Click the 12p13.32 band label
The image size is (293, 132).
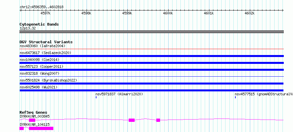(x=28, y=28)
